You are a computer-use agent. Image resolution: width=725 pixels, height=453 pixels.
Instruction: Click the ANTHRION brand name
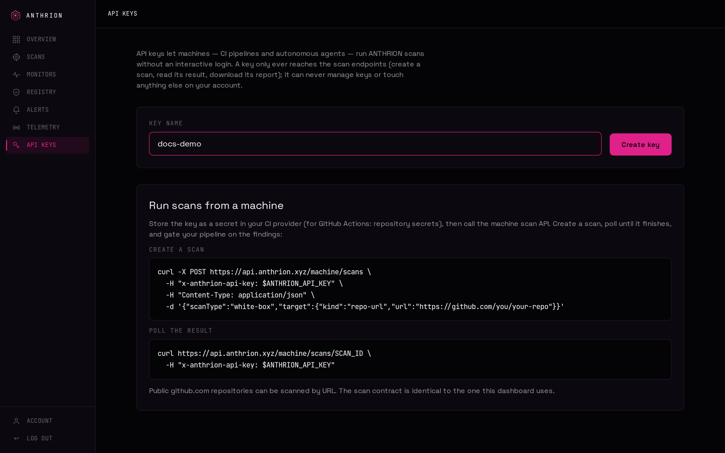pos(44,15)
